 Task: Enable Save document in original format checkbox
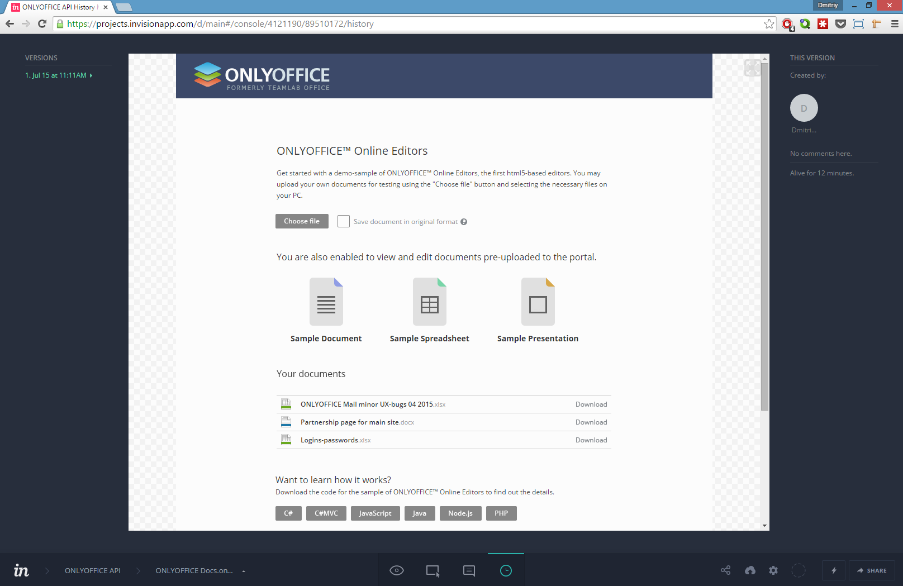point(344,221)
